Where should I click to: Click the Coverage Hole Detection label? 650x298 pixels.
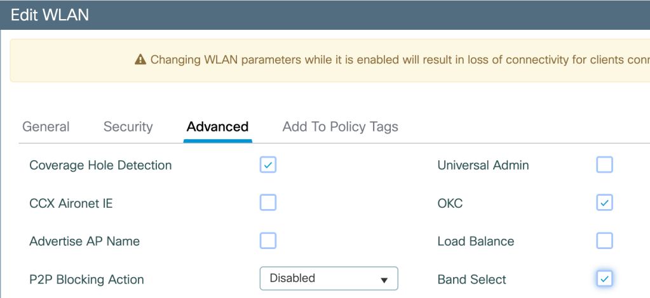click(100, 165)
